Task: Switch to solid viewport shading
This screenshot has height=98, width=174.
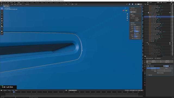Action: tap(138, 4)
